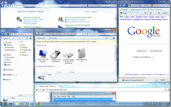Screen dimensions: 171x107
Task: Click Sign in link on Google
Action: (x=165, y=19)
